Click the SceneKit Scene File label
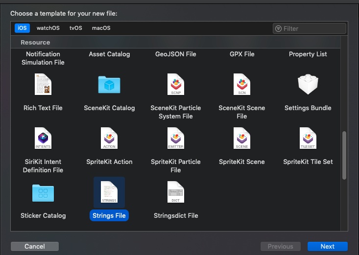 [242, 112]
